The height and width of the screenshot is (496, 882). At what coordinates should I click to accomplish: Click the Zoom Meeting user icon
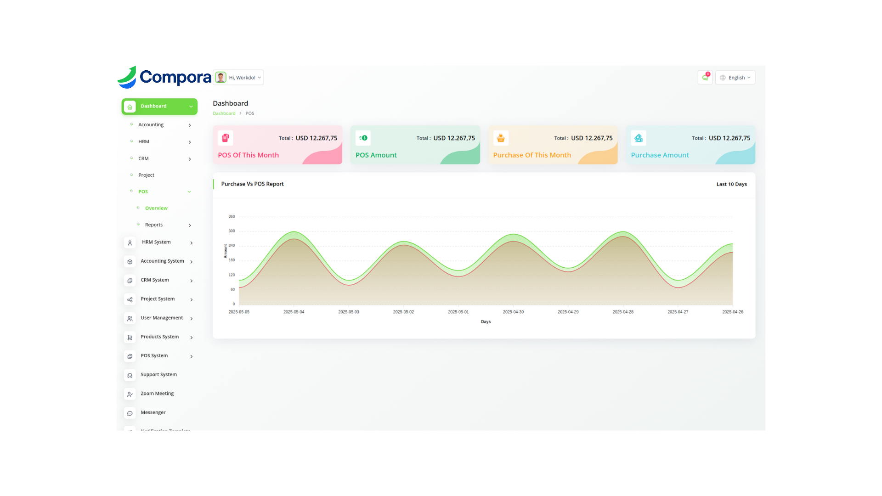[130, 394]
